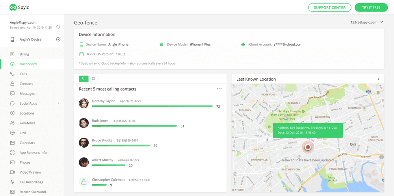
Task: Open Video Preview in sidebar
Action: coord(30,172)
